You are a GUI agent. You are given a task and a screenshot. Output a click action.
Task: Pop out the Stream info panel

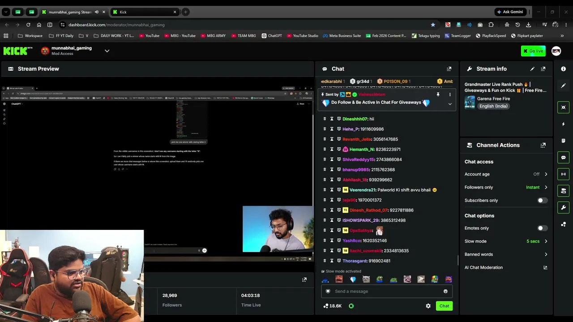[x=543, y=69]
